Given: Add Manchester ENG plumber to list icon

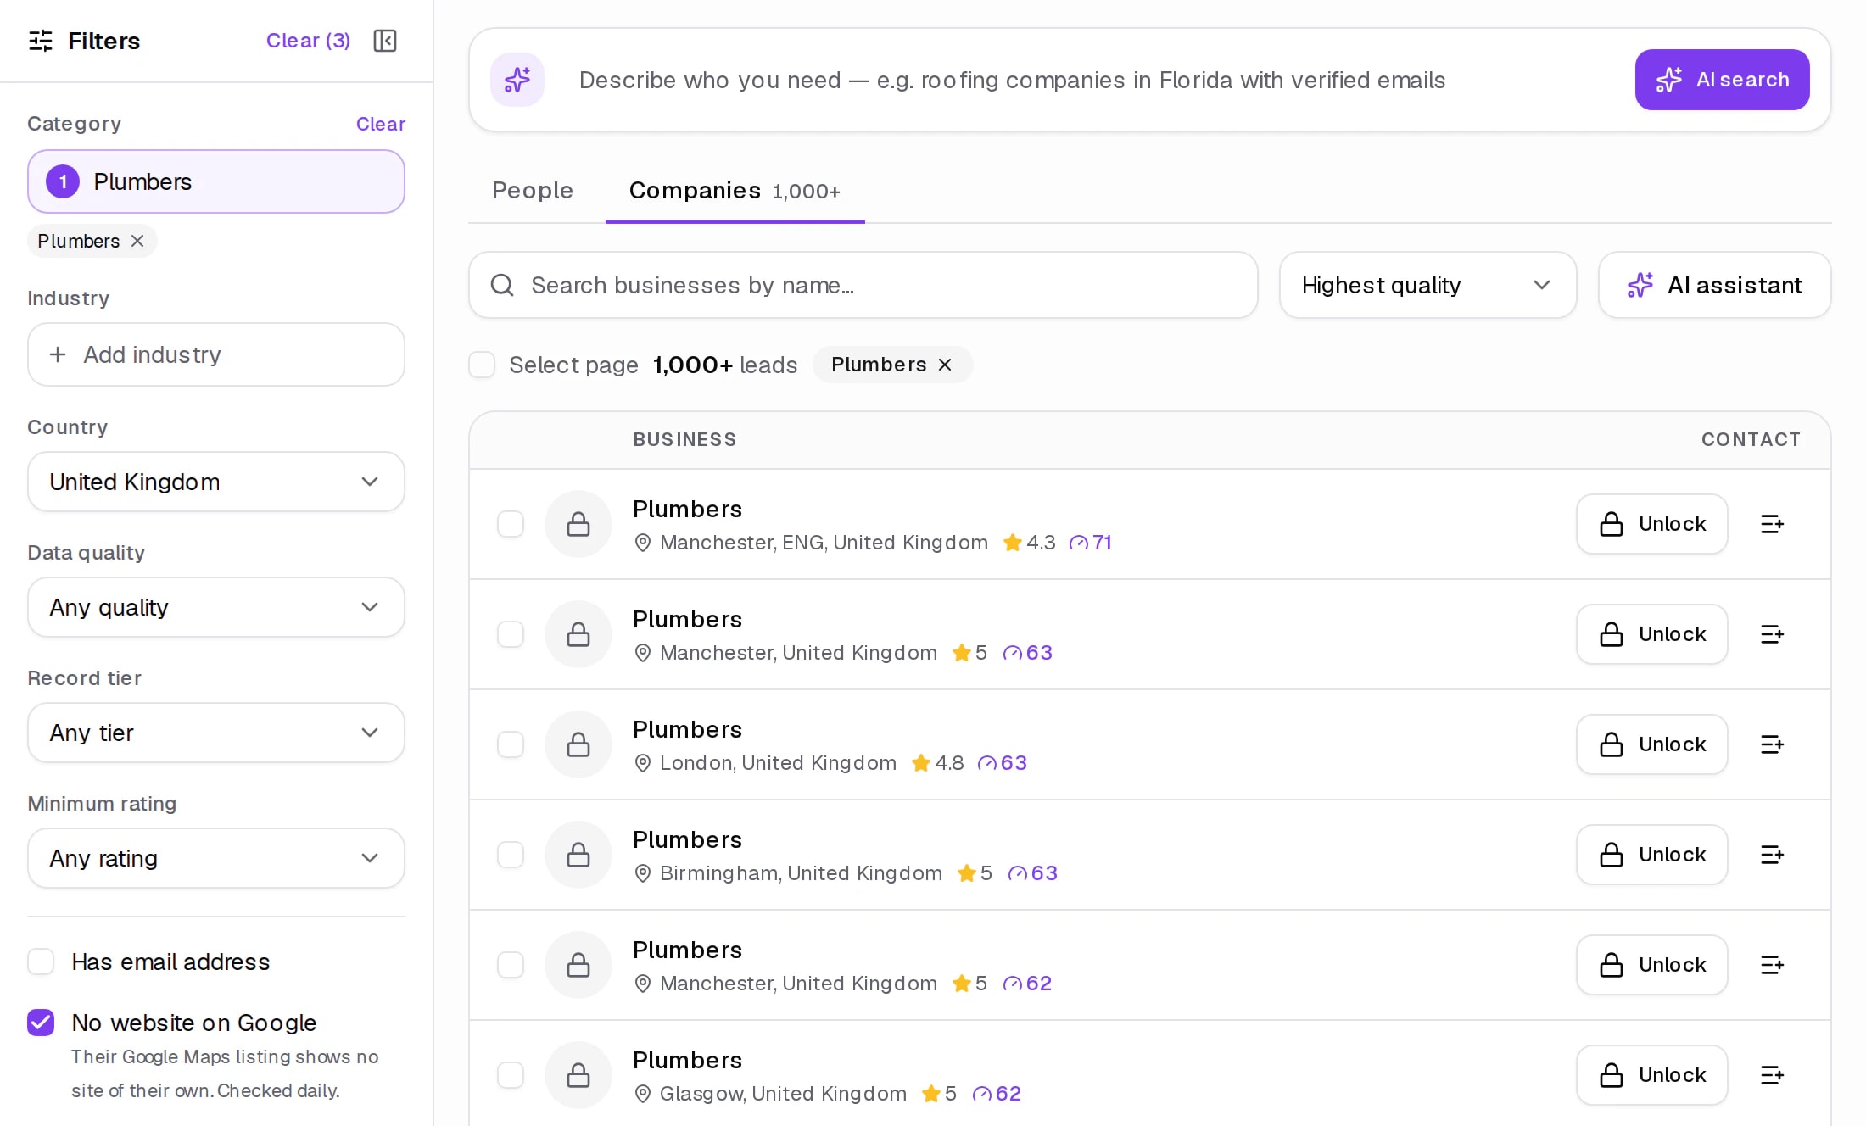Looking at the screenshot, I should click(x=1772, y=524).
